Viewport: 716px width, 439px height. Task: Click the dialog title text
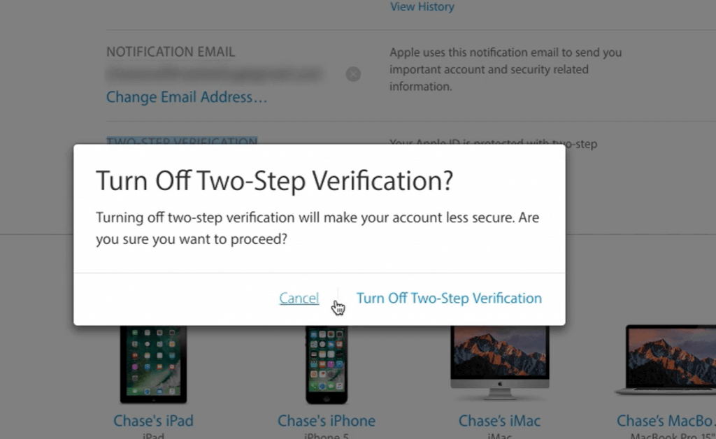point(274,181)
